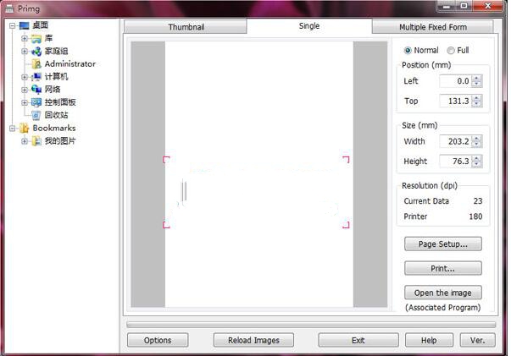Select the 我的图片 tree label
The height and width of the screenshot is (356, 511).
tap(60, 141)
